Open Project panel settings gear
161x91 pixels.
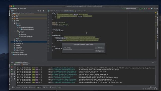43,11
